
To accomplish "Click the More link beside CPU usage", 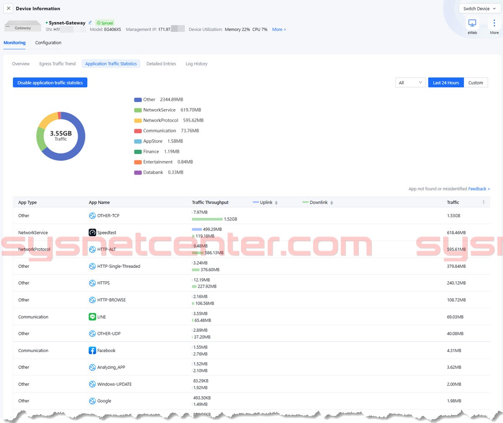I will tap(279, 29).
